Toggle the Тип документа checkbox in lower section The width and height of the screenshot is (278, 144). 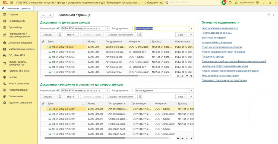(x=131, y=90)
